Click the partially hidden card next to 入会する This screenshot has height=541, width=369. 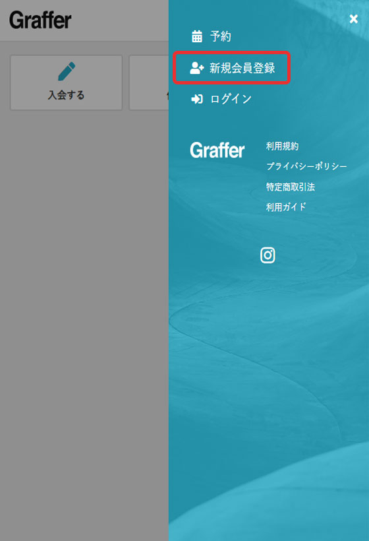pyautogui.click(x=149, y=83)
